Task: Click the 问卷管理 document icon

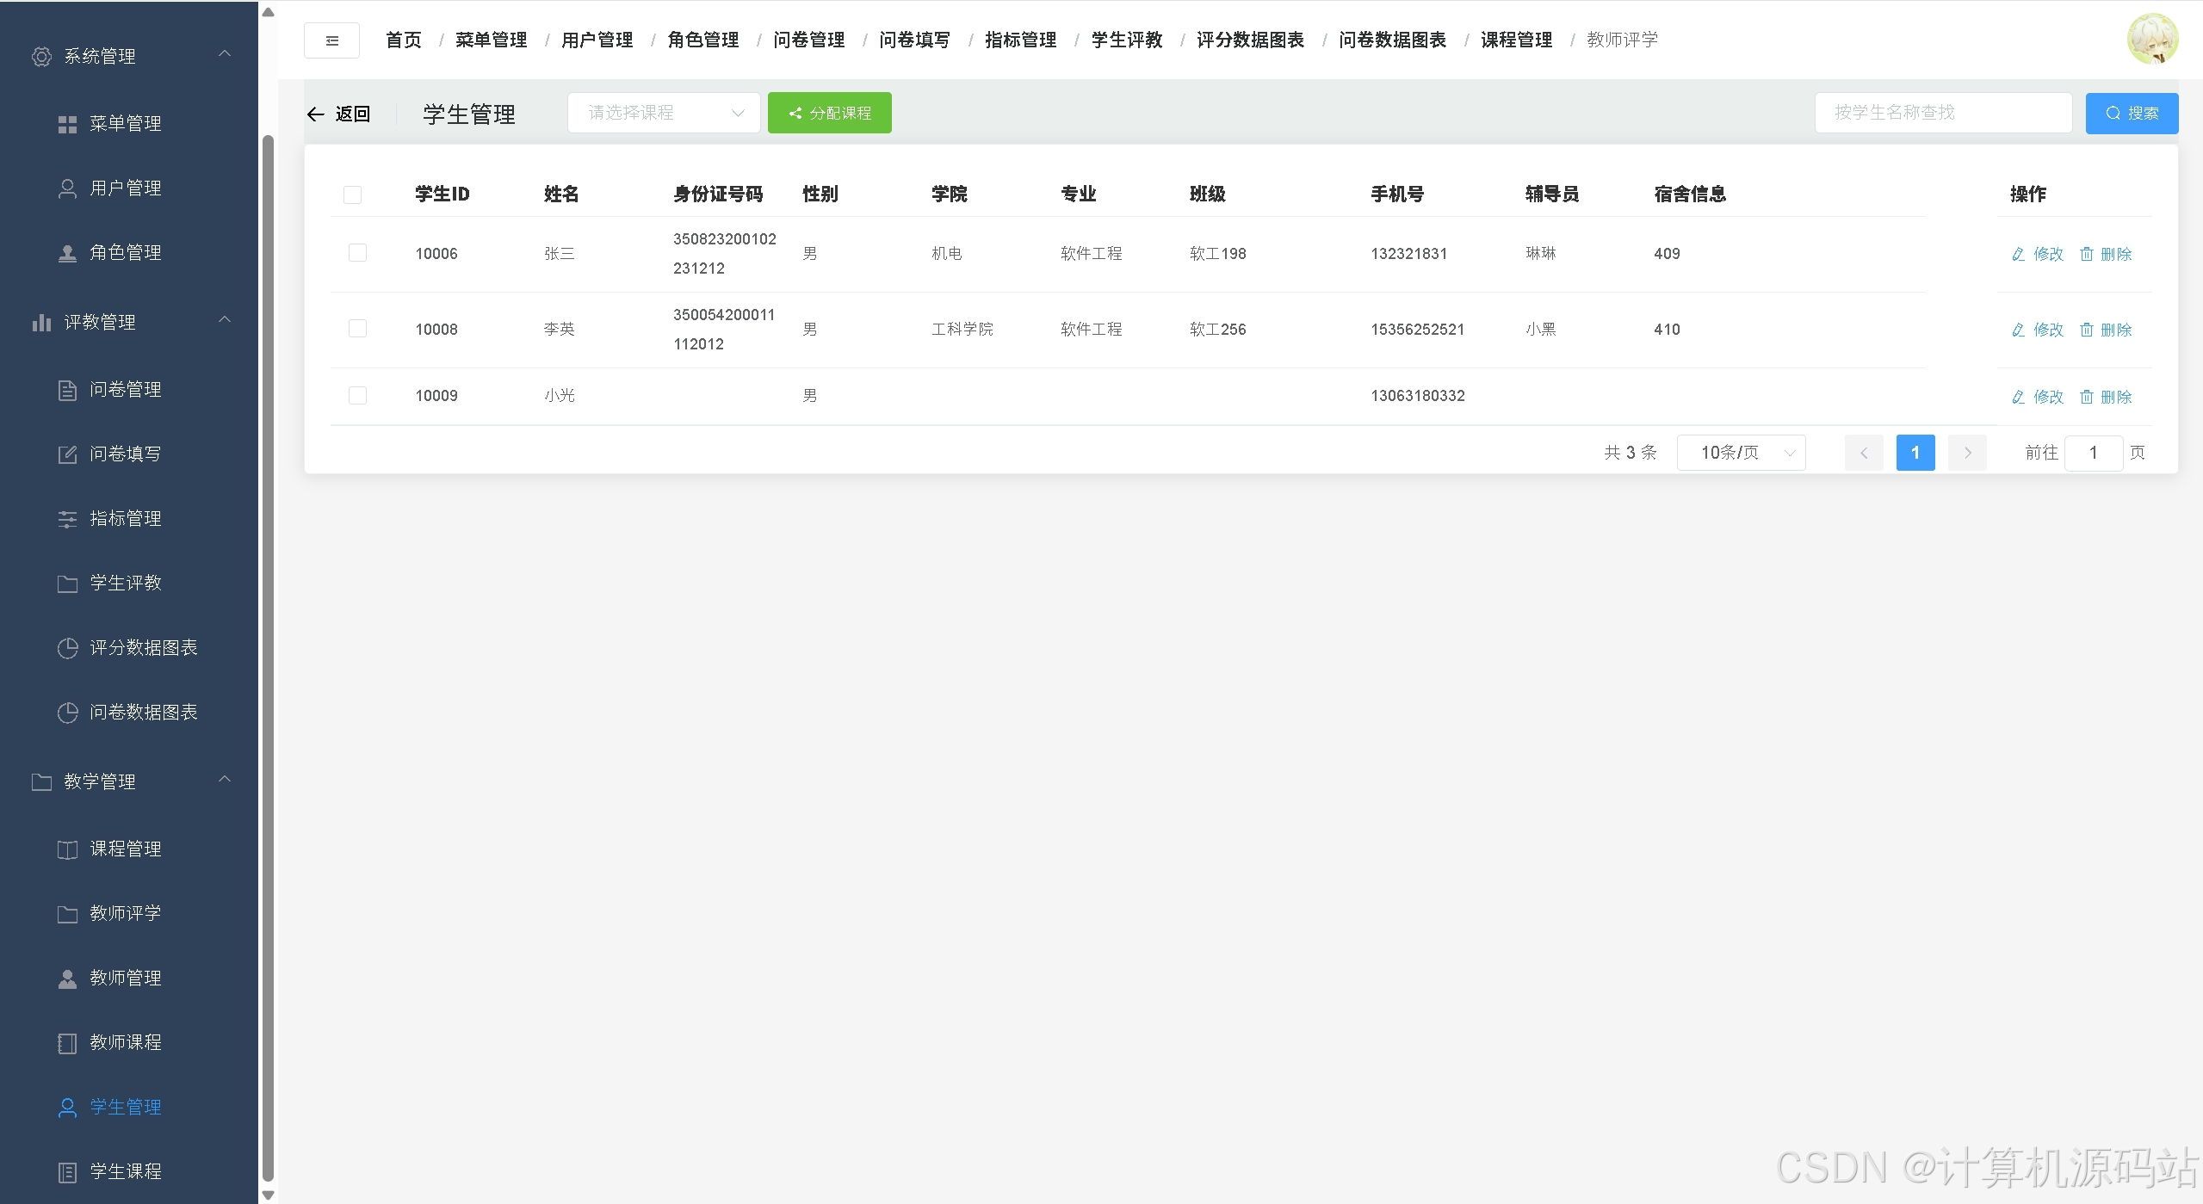Action: pyautogui.click(x=67, y=390)
